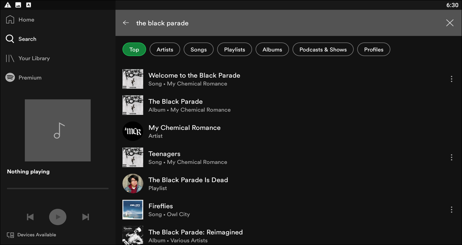Click the letter A status bar icon
The height and width of the screenshot is (245, 462).
tap(29, 5)
